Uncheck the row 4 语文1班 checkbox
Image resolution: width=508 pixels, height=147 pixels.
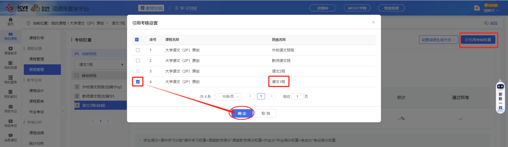[x=138, y=82]
